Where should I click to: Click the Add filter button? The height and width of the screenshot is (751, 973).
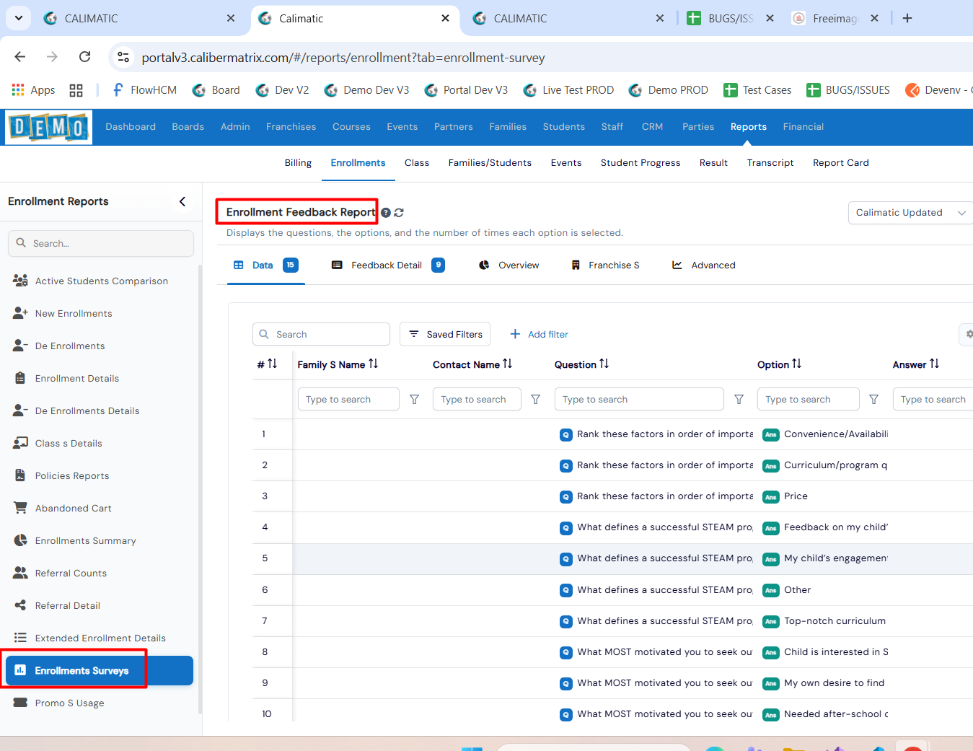coord(539,335)
